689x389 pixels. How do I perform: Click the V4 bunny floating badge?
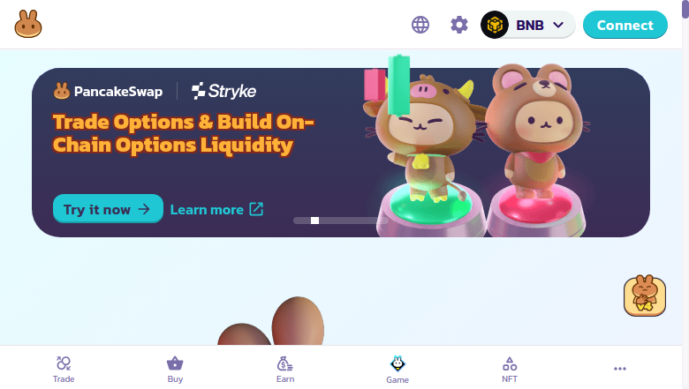point(645,295)
